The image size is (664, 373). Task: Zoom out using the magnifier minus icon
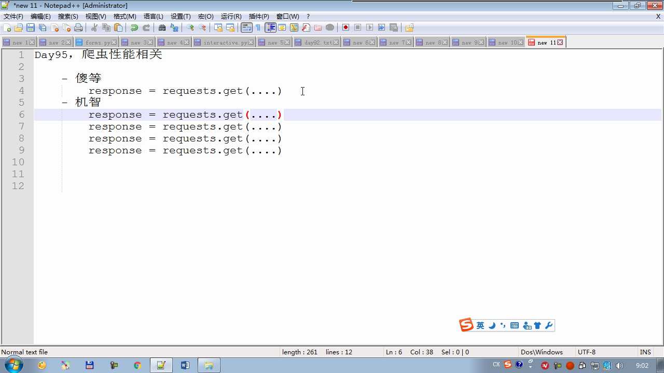(x=202, y=27)
